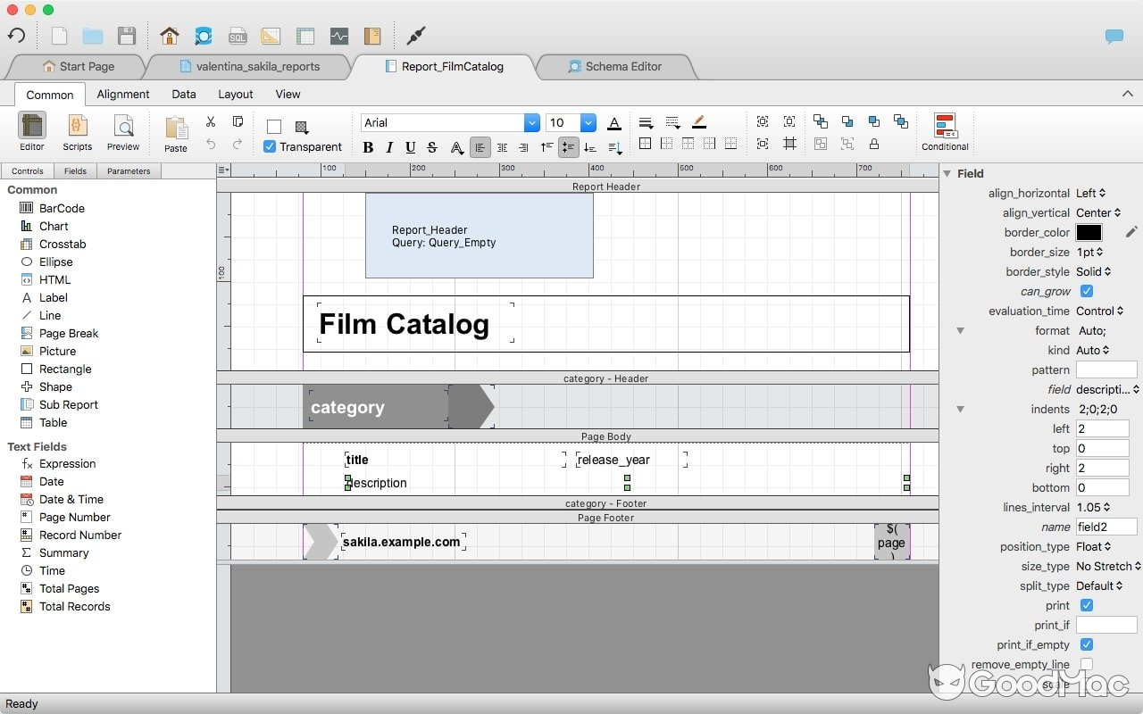Uncheck the print_if_empty property
1143x714 pixels.
click(x=1086, y=644)
